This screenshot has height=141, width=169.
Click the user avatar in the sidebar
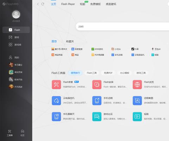tap(16, 14)
